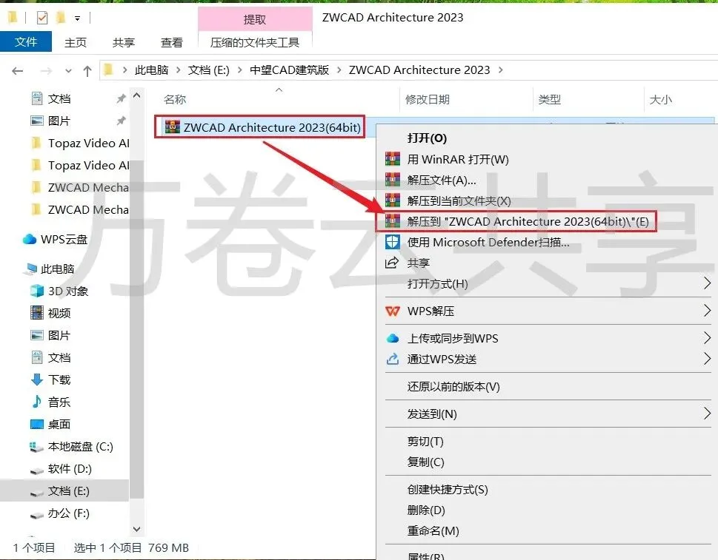Open the first Topaz Video AI folder
718x560 pixels.
88,143
